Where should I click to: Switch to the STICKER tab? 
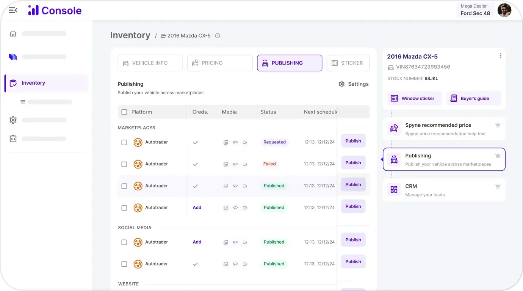[348, 63]
